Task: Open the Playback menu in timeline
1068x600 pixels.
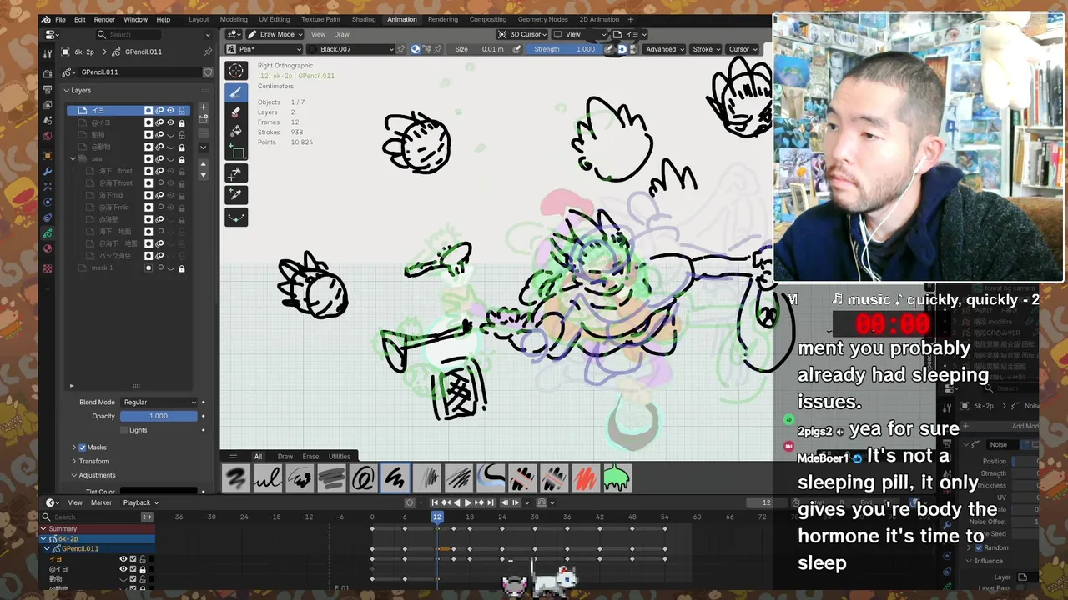Action: coord(140,502)
